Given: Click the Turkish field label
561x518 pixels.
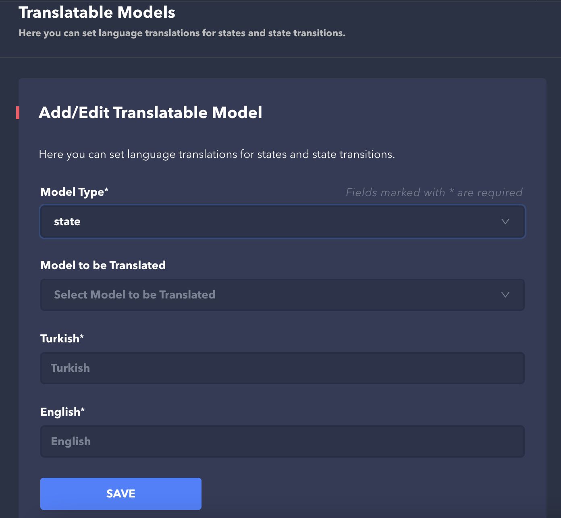Looking at the screenshot, I should point(60,339).
